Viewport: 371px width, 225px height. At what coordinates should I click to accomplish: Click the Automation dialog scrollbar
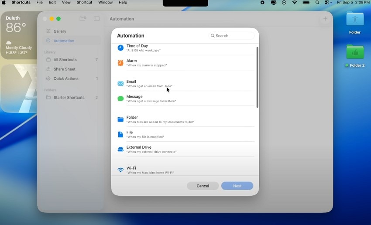point(257,77)
